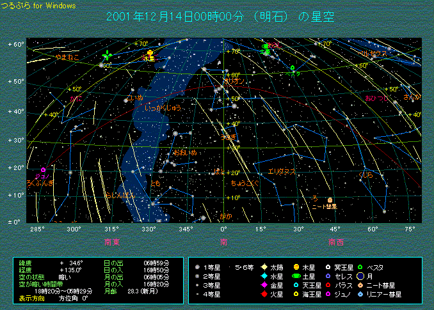The image size is (434, 310).
Task: Select the Vesta (ベスタ) marker on the map
Action: coord(293,68)
